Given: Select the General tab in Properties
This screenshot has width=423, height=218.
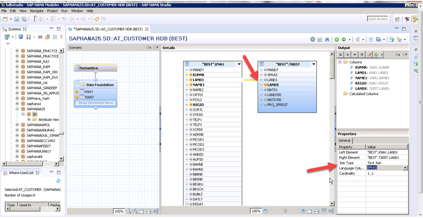Looking at the screenshot, I should [x=345, y=140].
